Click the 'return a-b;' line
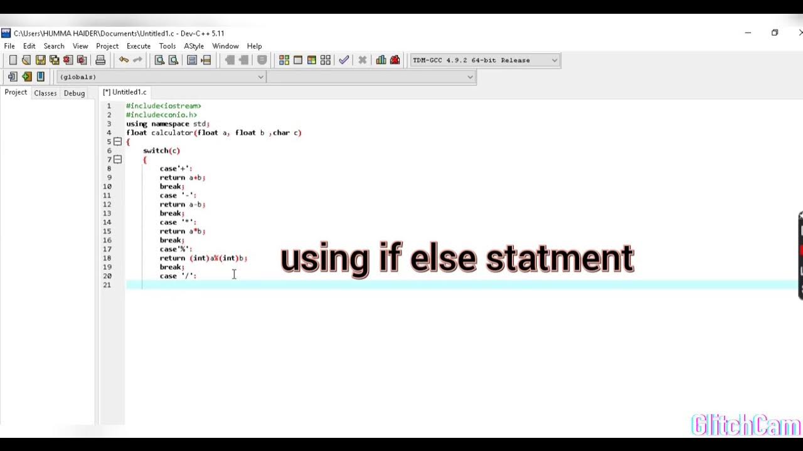Screen dimensions: 803x451 click(x=183, y=204)
